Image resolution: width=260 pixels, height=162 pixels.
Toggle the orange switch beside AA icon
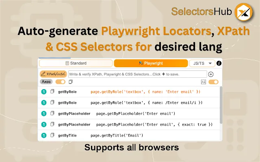(213, 82)
